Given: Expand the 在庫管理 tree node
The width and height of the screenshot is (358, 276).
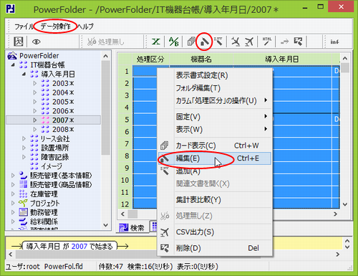Looking at the screenshot, I should click(13, 194).
